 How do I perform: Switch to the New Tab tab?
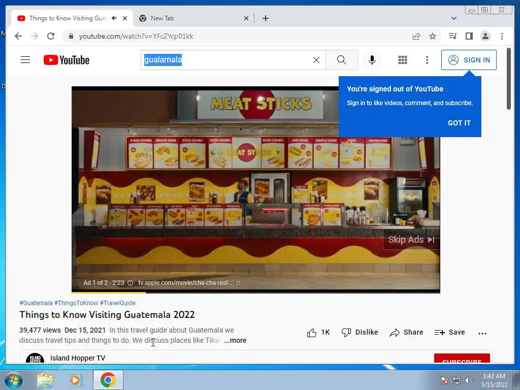[x=192, y=18]
